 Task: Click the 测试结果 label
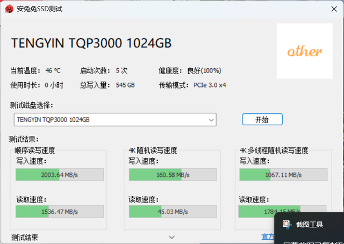[x=24, y=139]
